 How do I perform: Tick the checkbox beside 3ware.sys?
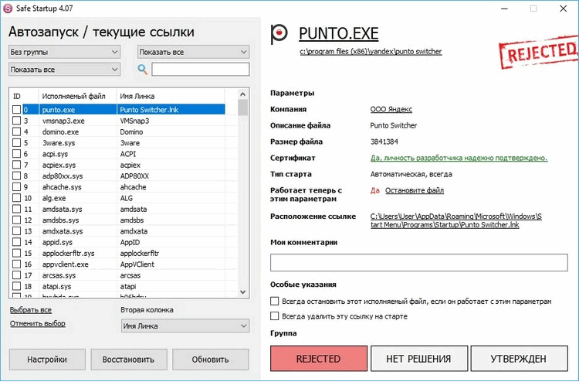click(x=17, y=143)
